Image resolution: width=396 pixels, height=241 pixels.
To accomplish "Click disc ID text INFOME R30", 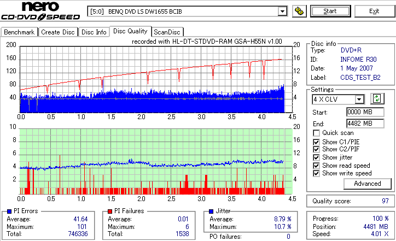I will (358, 60).
